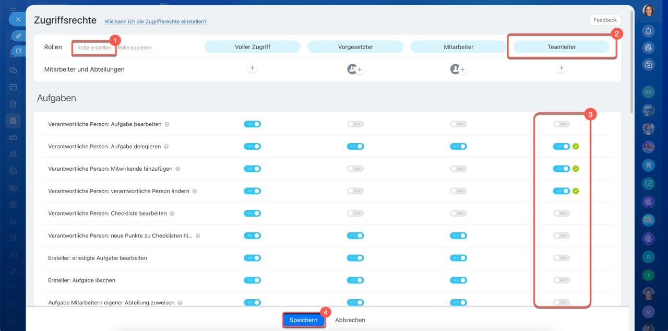This screenshot has height=331, width=668.
Task: Open the Zugriffsrechte help article link
Action: click(156, 22)
